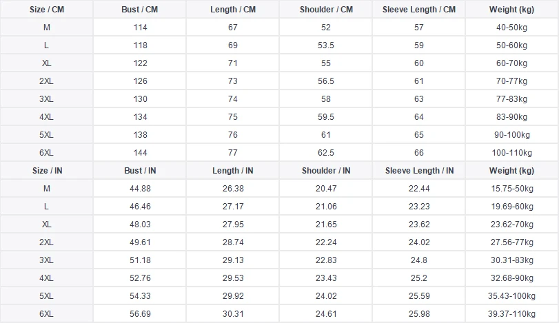Select the bust value 52.76

(x=140, y=278)
